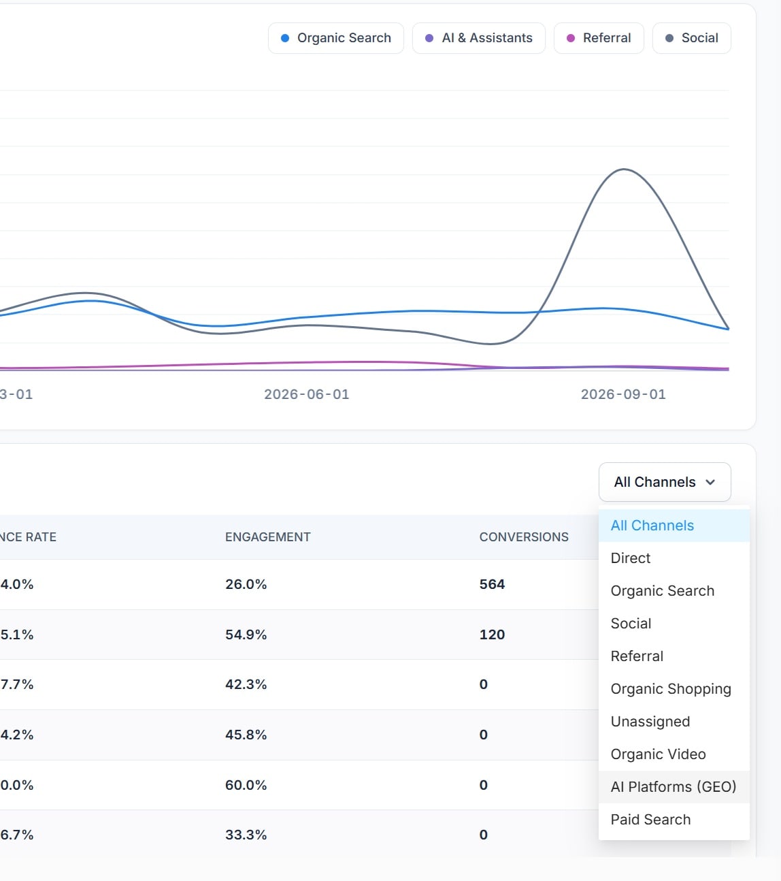Choose Direct from the channel list
Screen dimensions: 781x881
pos(674,558)
